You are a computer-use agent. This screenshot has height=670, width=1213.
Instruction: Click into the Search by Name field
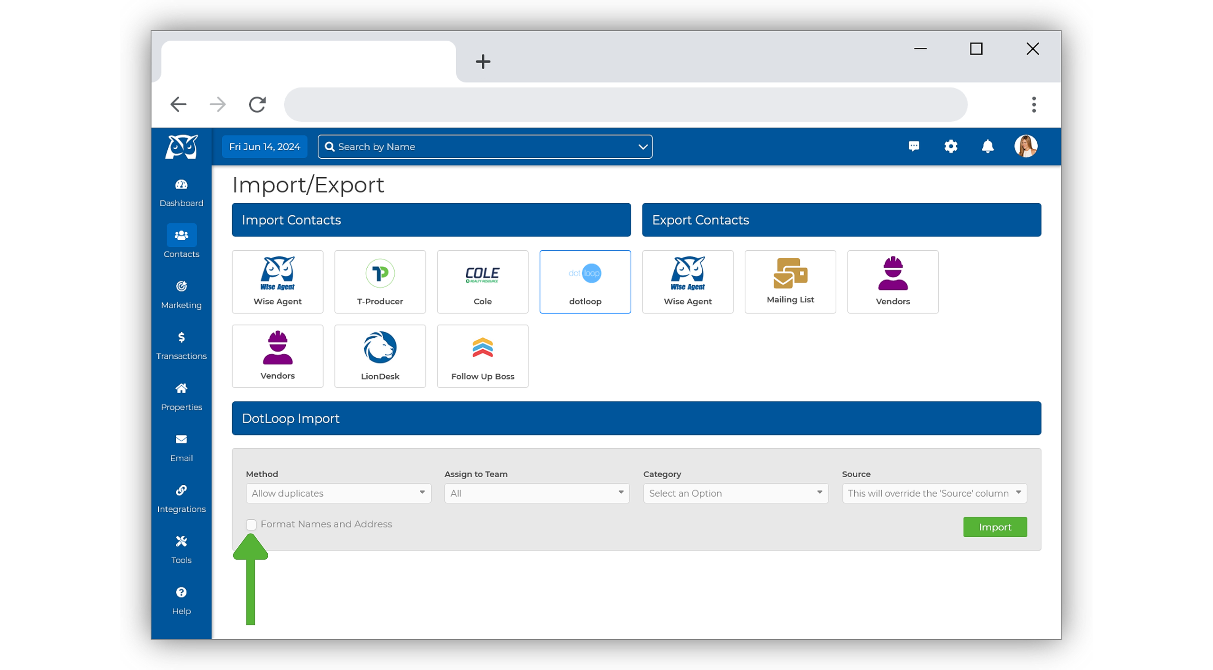click(485, 147)
